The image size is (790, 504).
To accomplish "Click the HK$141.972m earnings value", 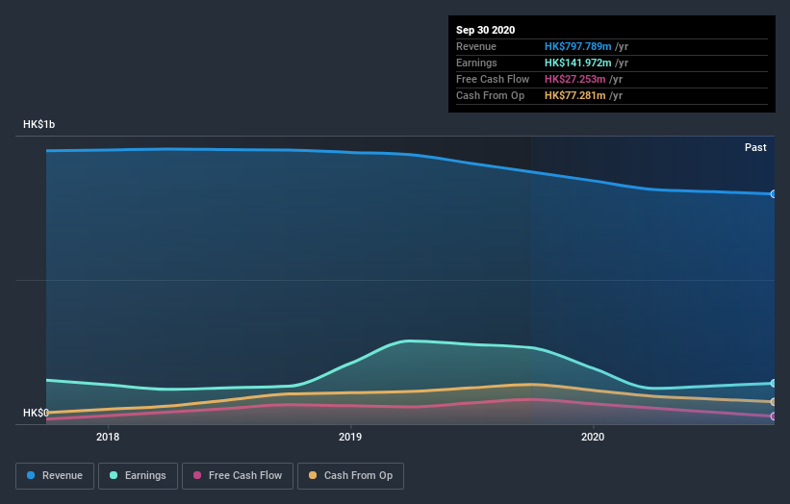I will pos(577,63).
